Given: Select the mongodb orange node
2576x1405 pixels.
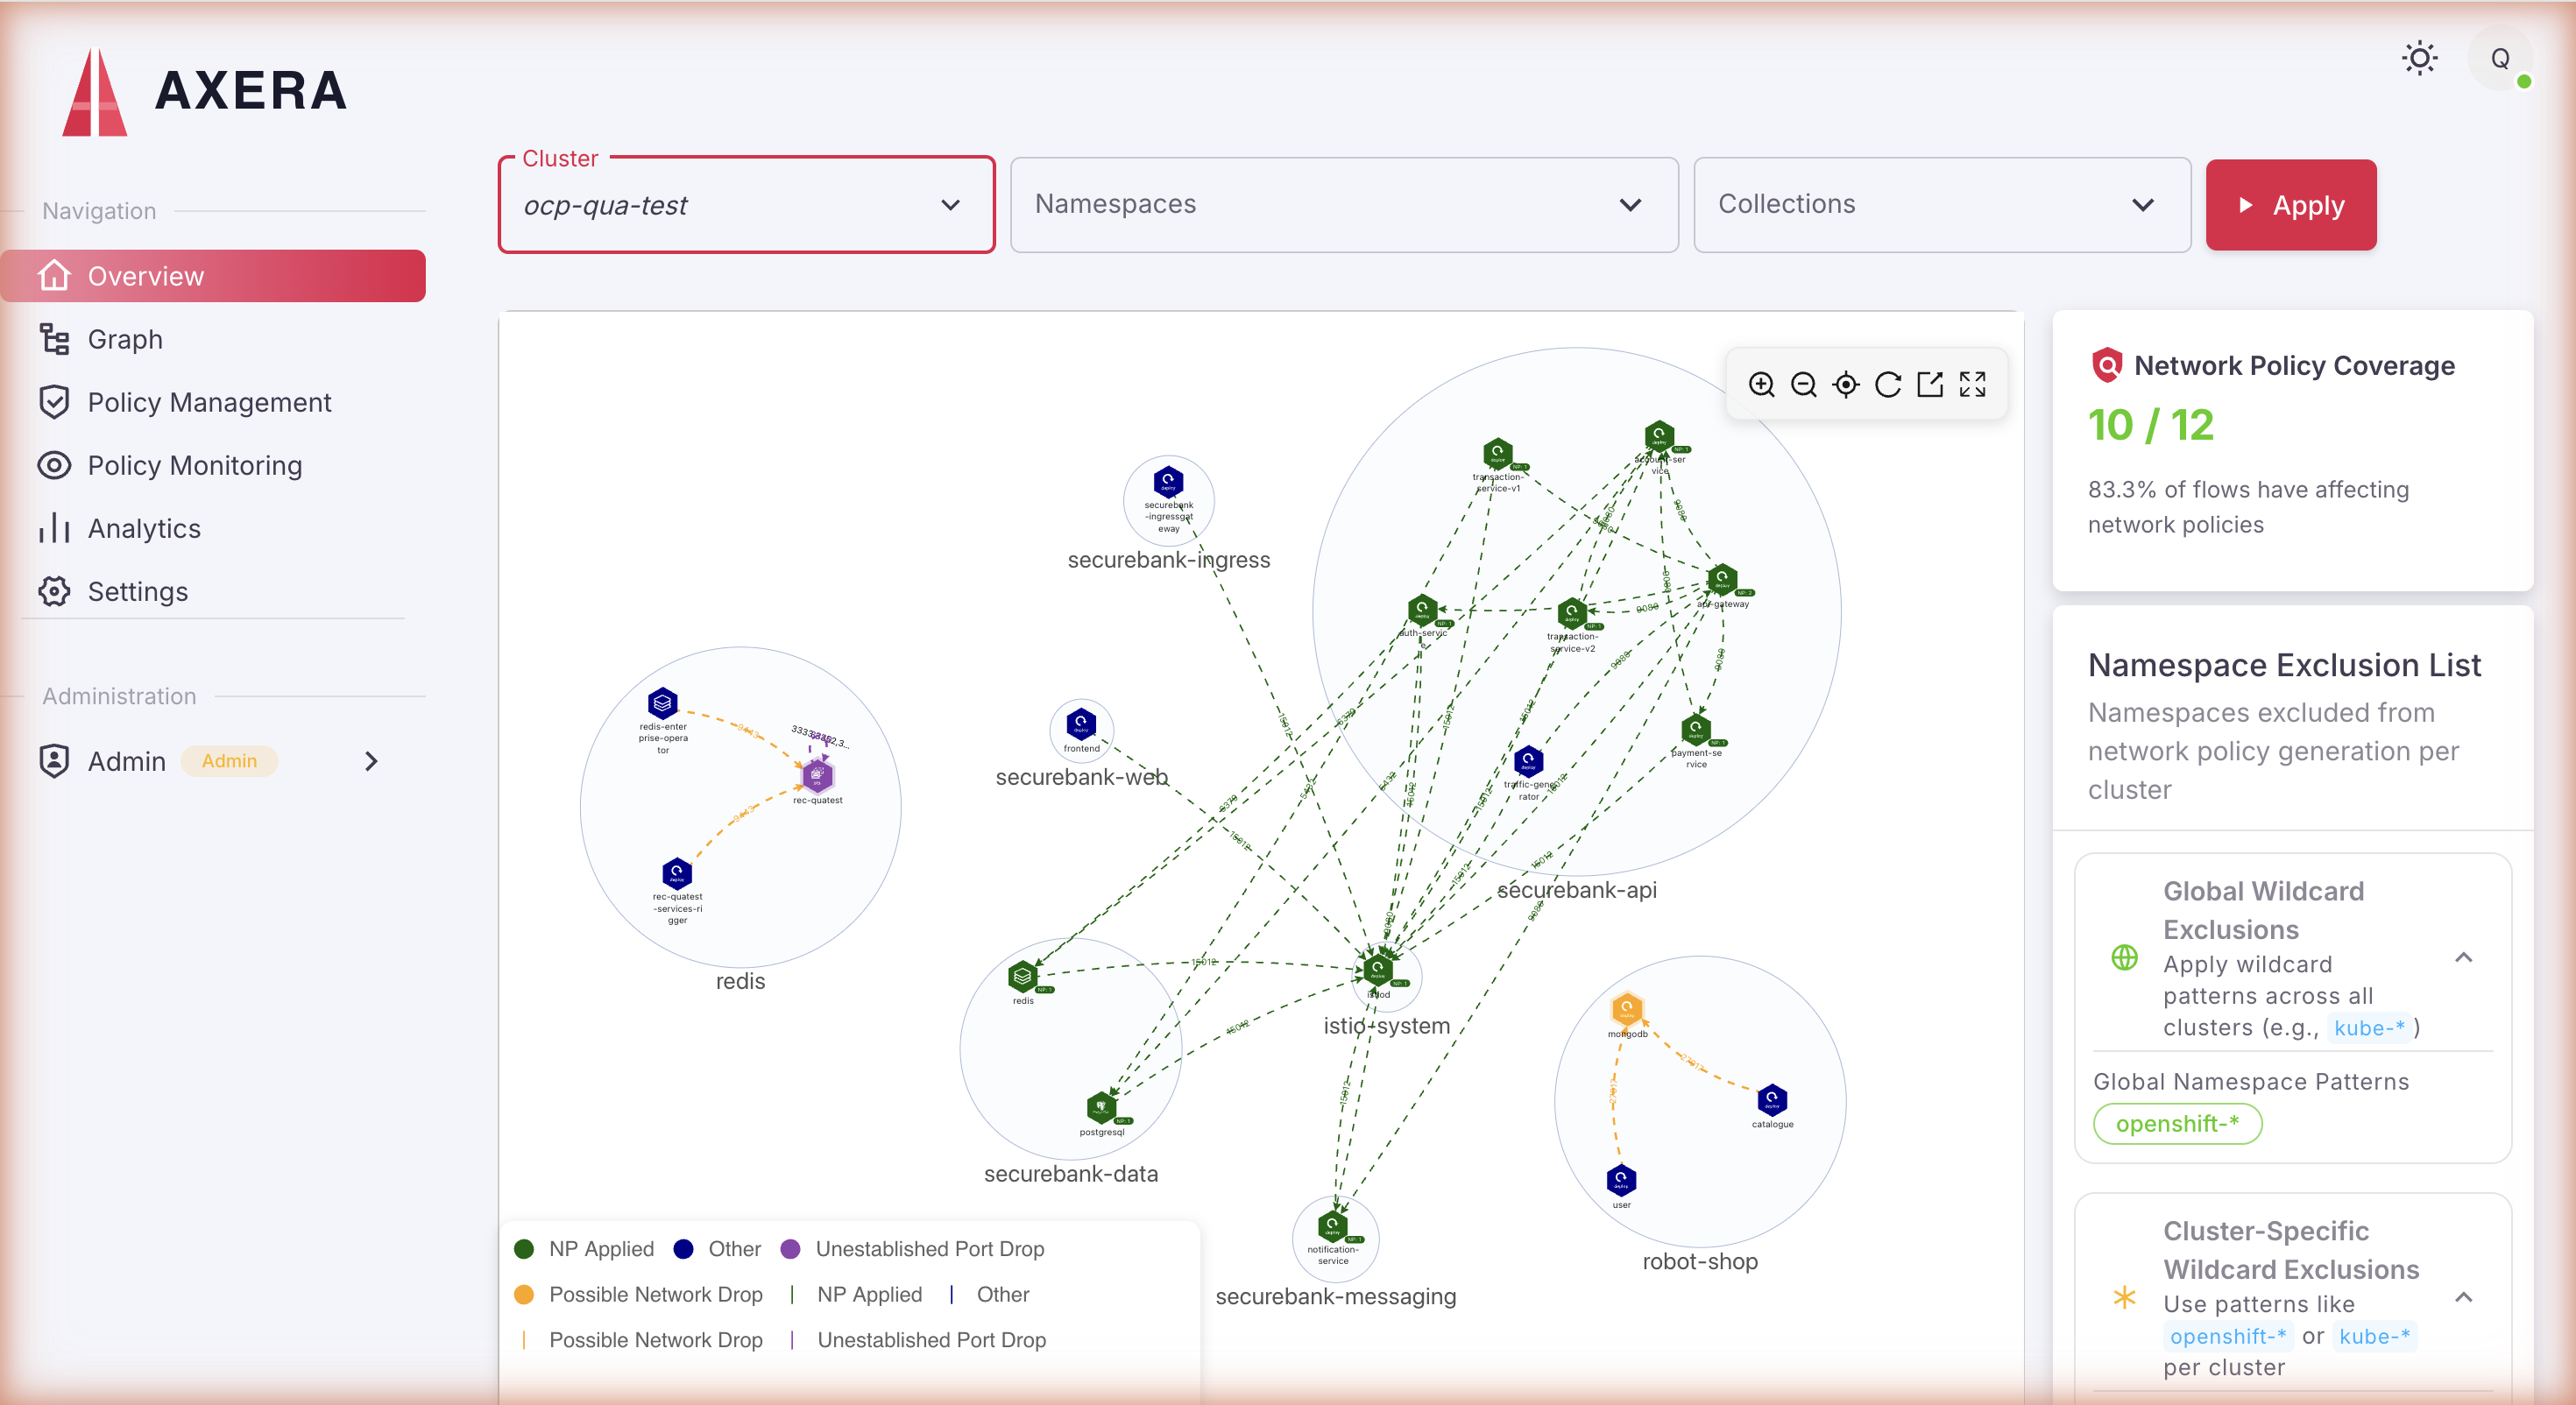Looking at the screenshot, I should (x=1627, y=1008).
